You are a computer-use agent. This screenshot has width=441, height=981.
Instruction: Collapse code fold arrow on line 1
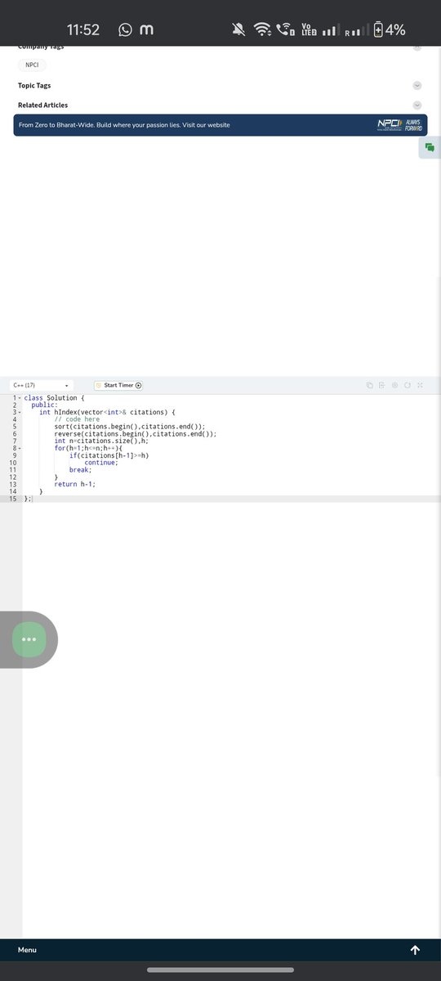(x=20, y=398)
